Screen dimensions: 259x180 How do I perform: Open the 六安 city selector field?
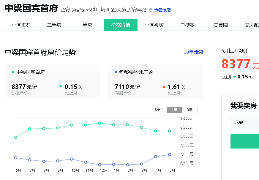click(245, 122)
